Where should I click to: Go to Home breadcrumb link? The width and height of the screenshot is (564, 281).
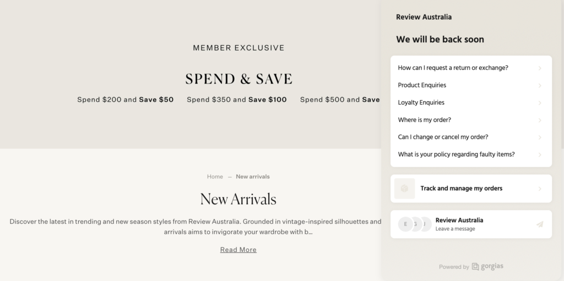point(215,177)
